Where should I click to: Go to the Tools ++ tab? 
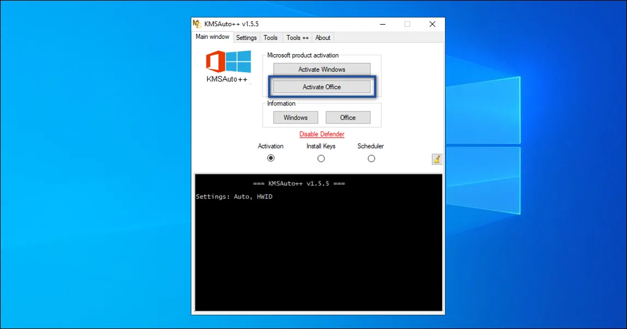(x=298, y=38)
